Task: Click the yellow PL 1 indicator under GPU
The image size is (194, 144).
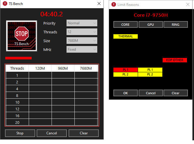Action: pyautogui.click(x=150, y=70)
